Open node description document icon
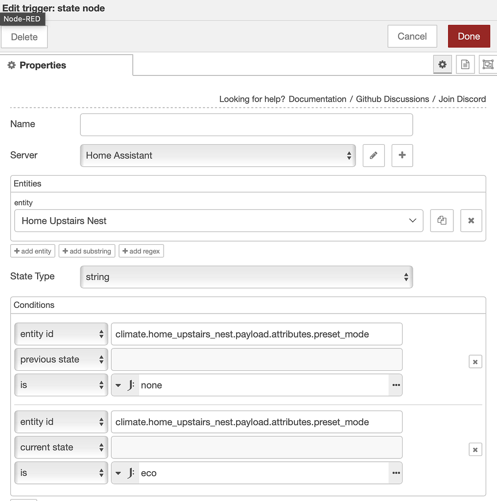 coord(465,65)
